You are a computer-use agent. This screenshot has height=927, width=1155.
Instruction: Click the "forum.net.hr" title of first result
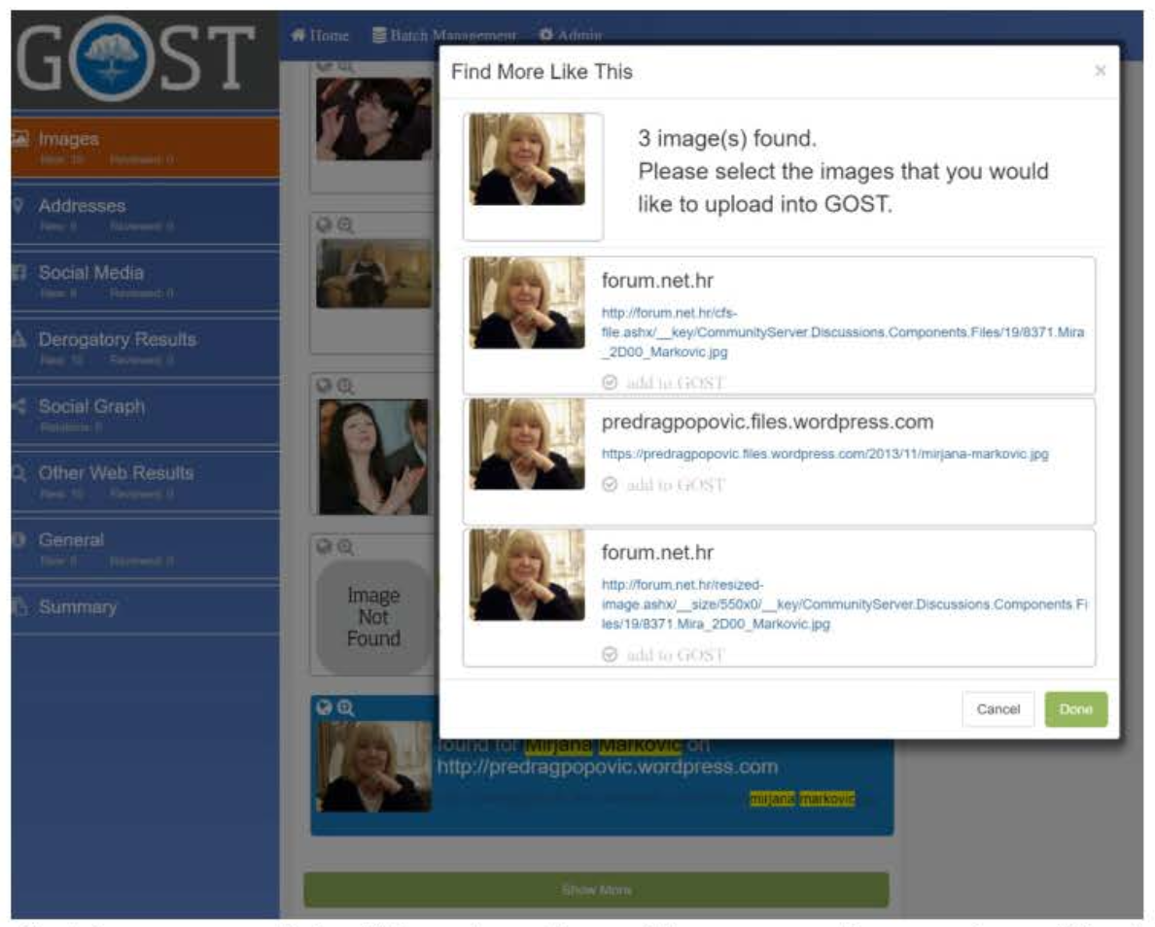657,281
